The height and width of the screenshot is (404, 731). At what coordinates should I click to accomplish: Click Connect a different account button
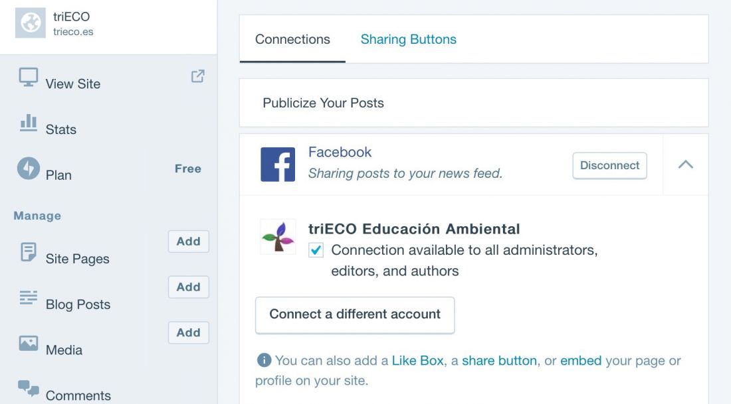coord(355,315)
